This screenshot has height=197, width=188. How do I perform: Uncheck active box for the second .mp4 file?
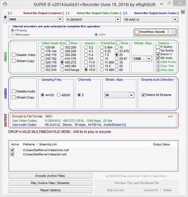pos(12,155)
